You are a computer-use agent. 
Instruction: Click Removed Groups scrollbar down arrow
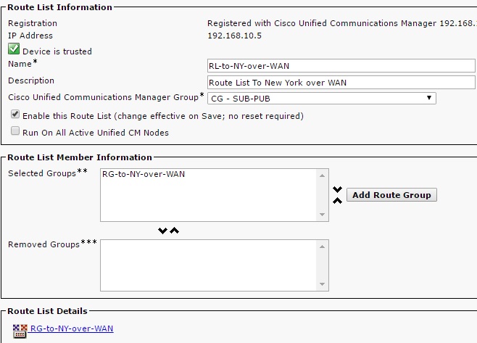(322, 284)
